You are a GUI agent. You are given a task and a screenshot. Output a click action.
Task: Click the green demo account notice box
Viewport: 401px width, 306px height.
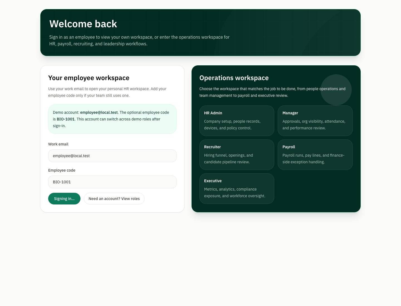click(x=112, y=119)
